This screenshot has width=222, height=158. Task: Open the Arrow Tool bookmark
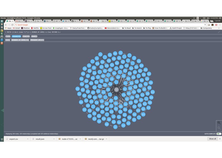pos(46,28)
